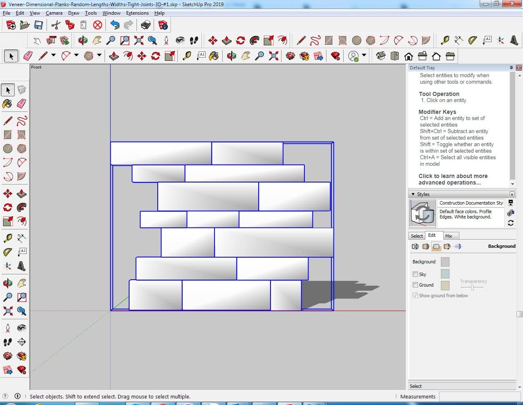Viewport: 523px width, 405px height.
Task: Collapse the Styles panel section
Action: pyautogui.click(x=413, y=194)
